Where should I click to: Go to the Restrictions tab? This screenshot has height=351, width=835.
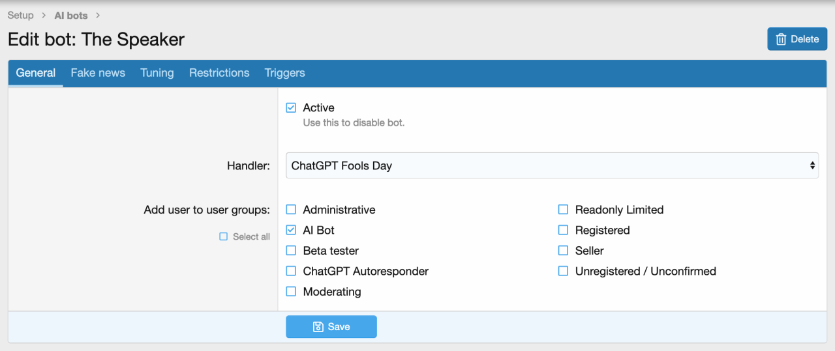(219, 73)
